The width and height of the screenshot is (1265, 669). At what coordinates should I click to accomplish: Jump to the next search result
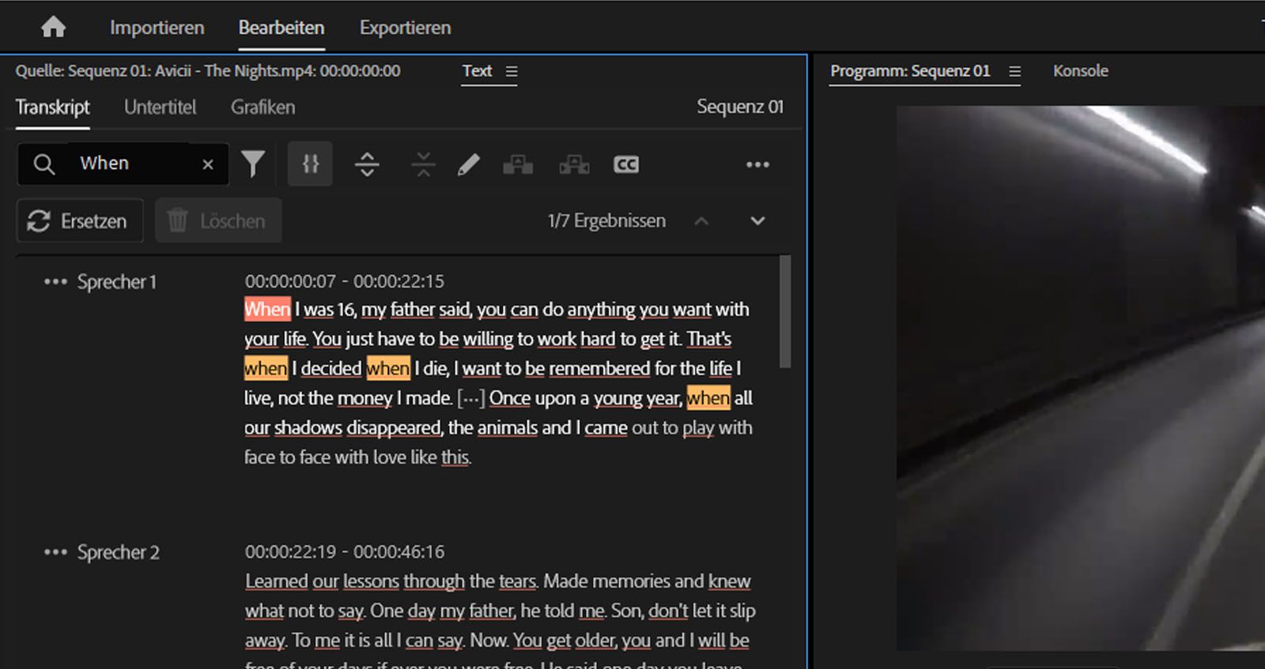(x=757, y=221)
